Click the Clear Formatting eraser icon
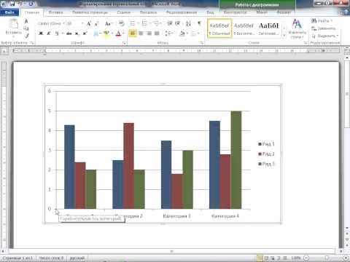 [x=121, y=23]
